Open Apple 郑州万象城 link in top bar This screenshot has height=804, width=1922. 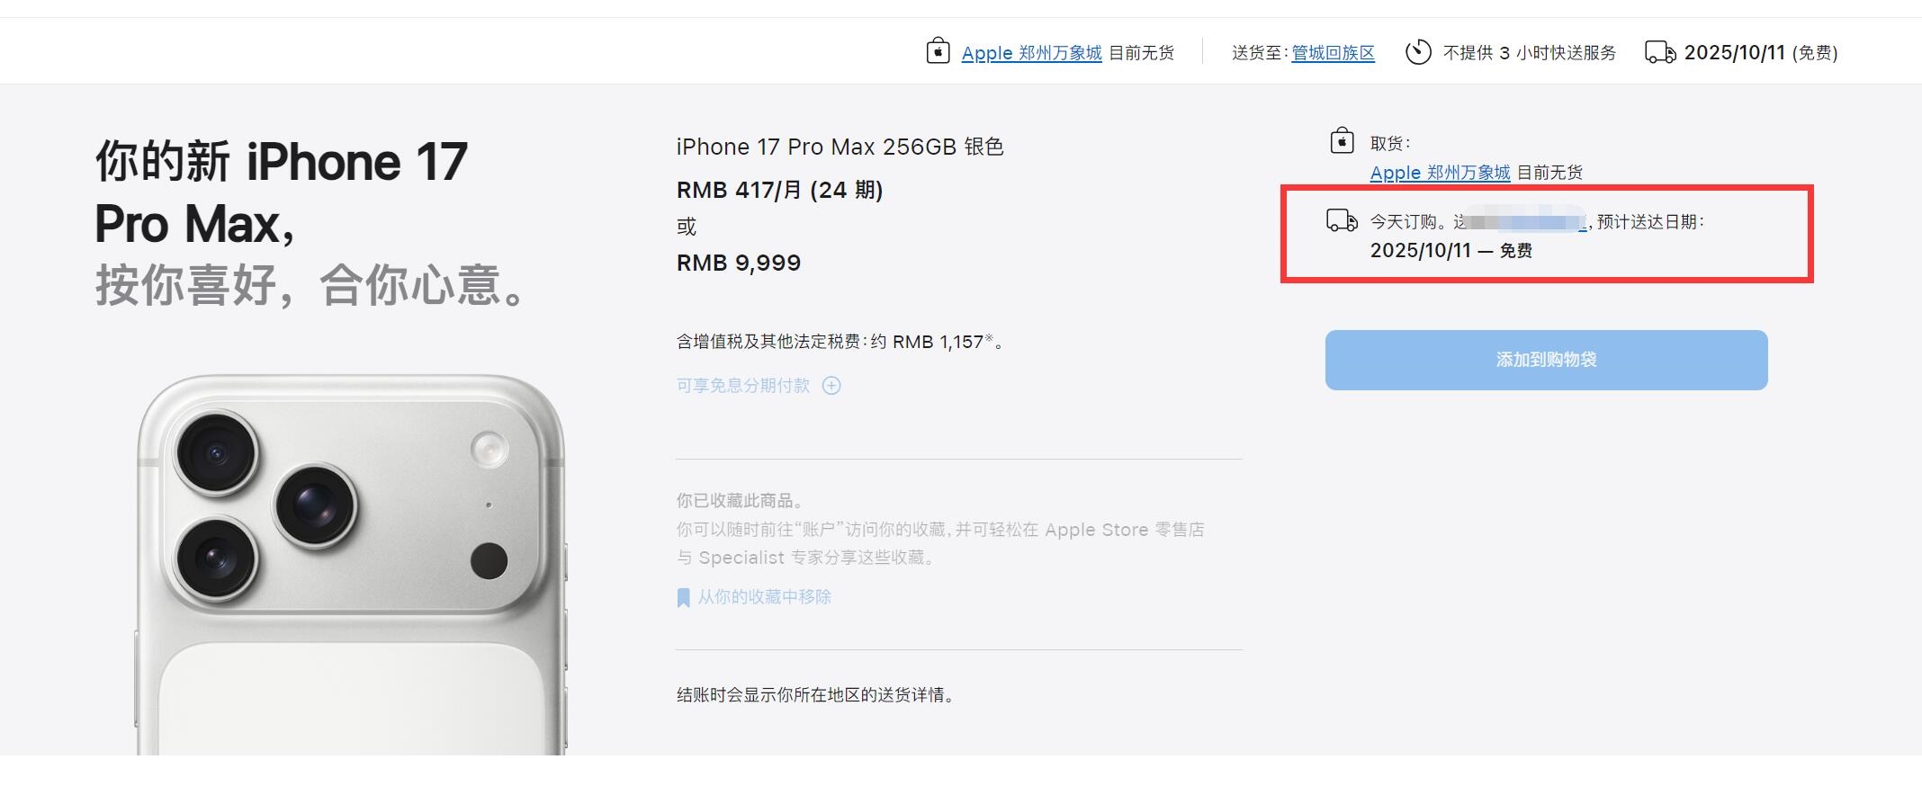point(1031,53)
